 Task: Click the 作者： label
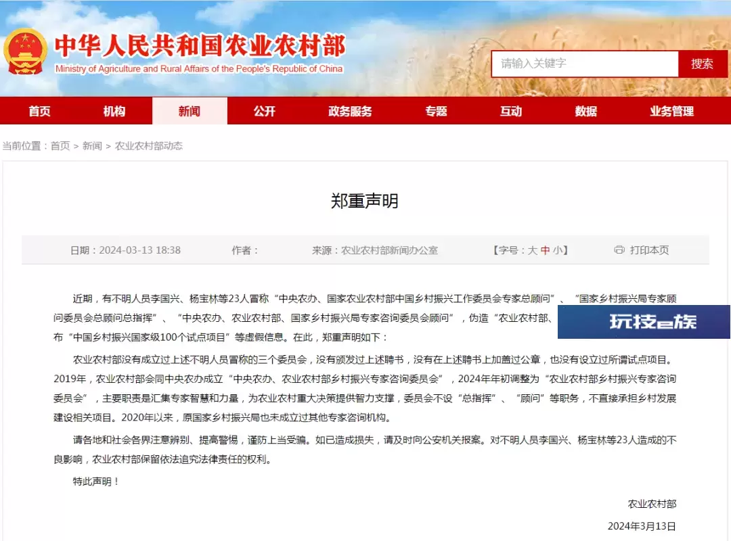(x=245, y=250)
